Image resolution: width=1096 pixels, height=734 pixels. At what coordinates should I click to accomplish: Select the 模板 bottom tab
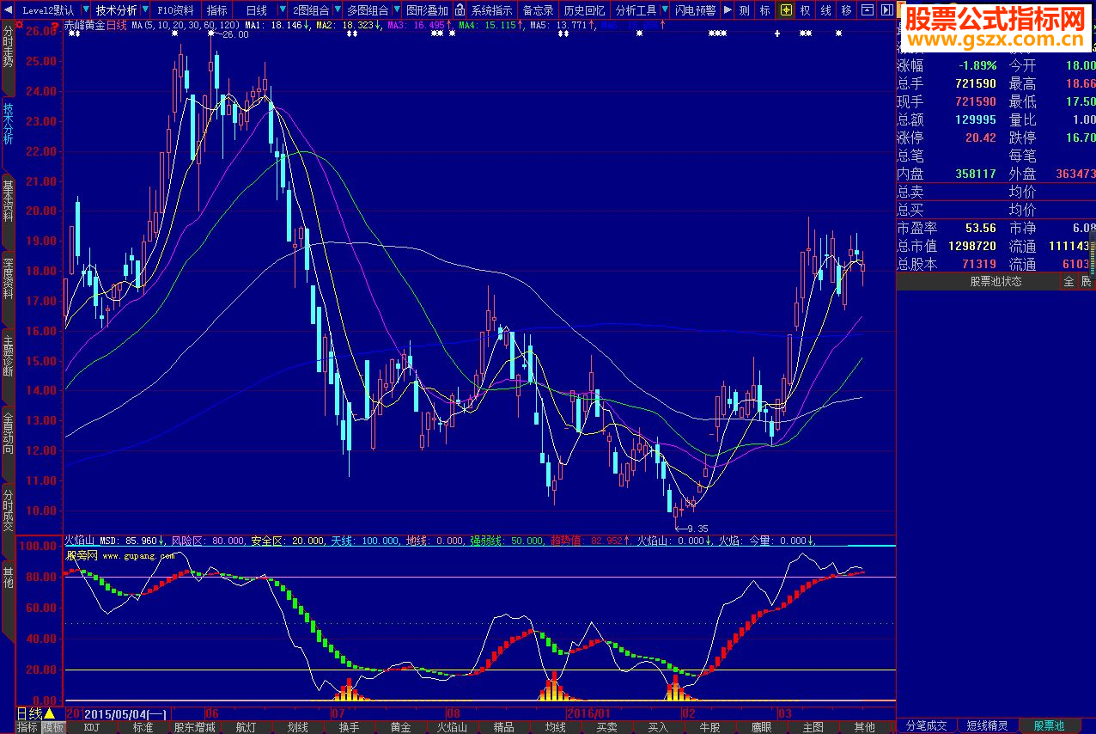(53, 727)
